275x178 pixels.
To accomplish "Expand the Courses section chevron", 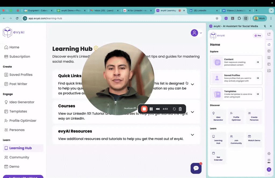I will pos(192,112).
